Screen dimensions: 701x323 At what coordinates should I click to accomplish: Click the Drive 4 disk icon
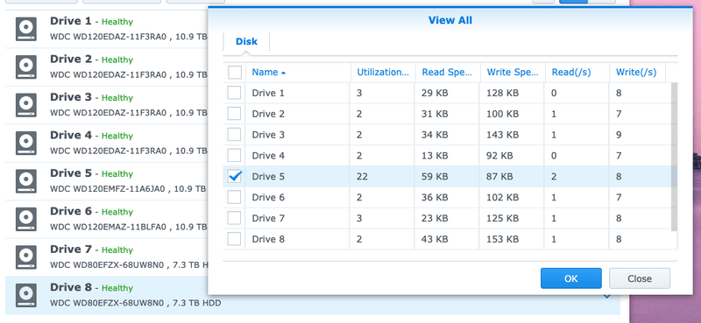pos(26,143)
